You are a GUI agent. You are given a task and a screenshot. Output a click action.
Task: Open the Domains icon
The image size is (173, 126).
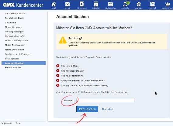(139, 5)
